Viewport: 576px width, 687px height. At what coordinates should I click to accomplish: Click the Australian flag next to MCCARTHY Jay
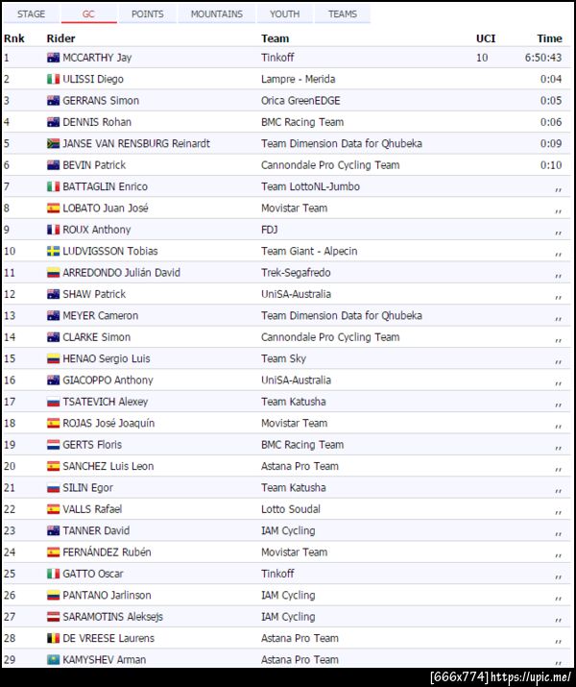pos(54,58)
